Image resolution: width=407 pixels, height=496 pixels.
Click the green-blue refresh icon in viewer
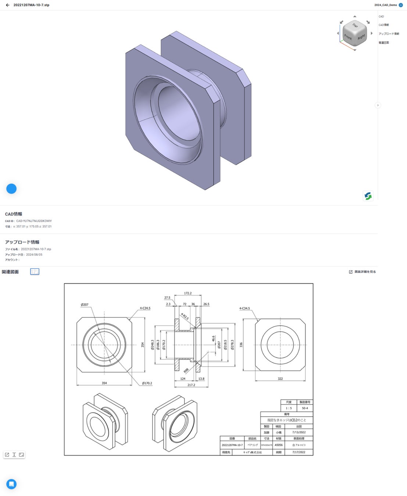(x=368, y=196)
